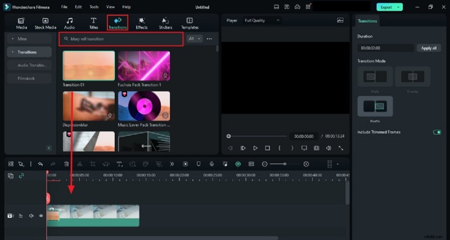This screenshot has height=240, width=450.
Task: Mute the video track audio
Action: point(31,216)
